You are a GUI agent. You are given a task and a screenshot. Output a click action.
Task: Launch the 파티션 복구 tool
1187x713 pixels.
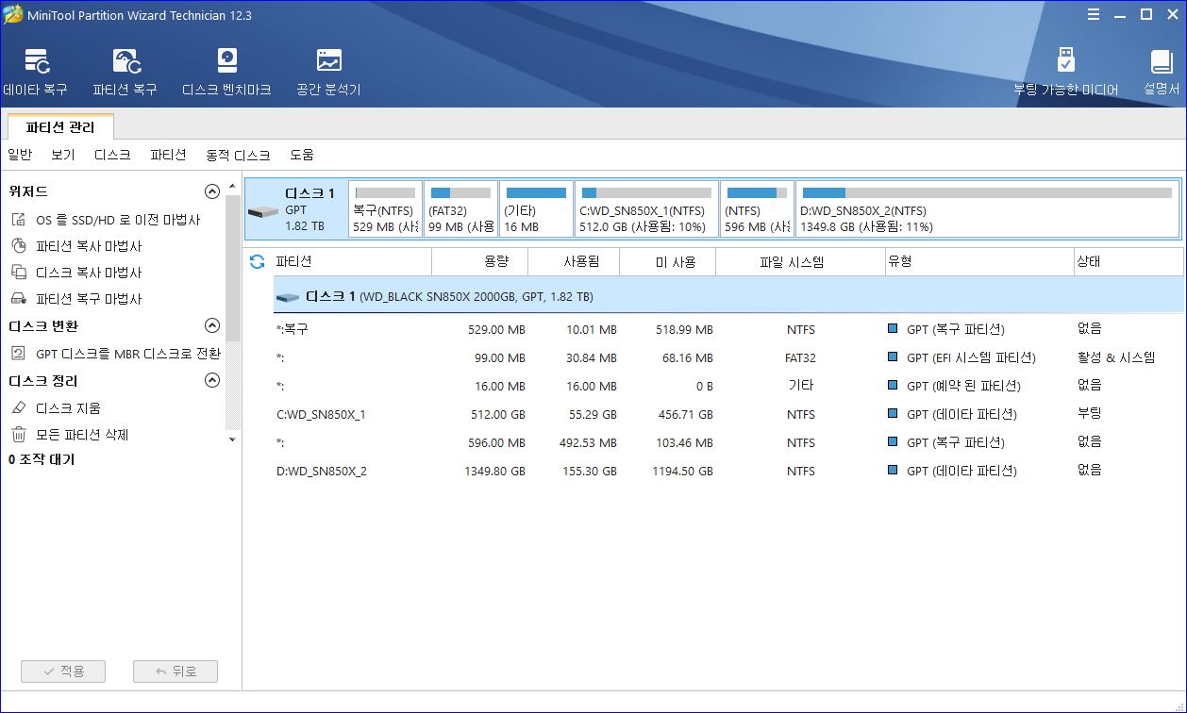(125, 74)
